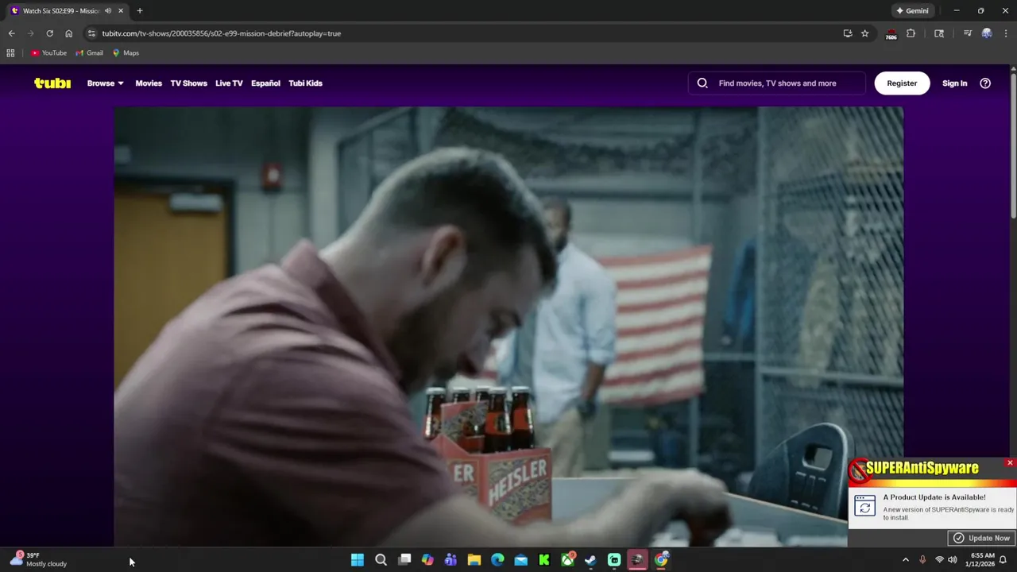Viewport: 1017px width, 572px height.
Task: Reload the current page
Action: pyautogui.click(x=49, y=33)
